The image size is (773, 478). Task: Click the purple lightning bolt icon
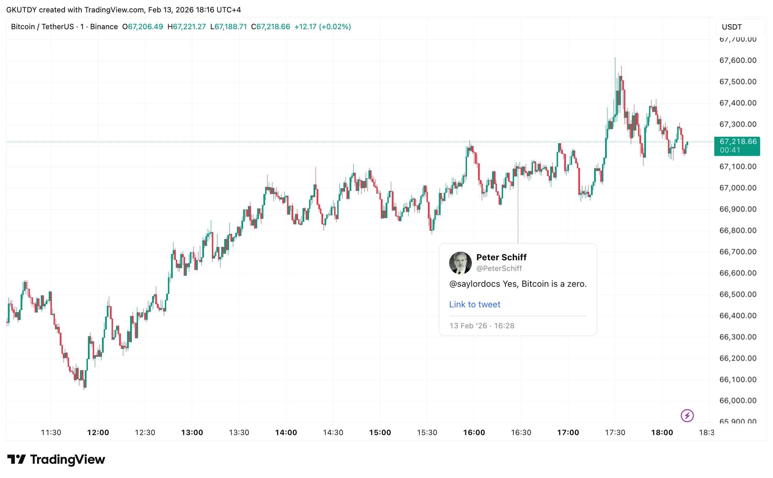687,416
